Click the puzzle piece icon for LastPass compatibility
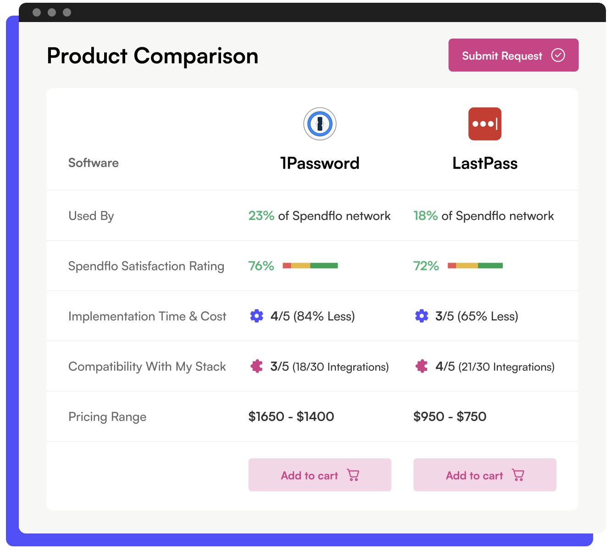611x550 pixels. (x=421, y=366)
